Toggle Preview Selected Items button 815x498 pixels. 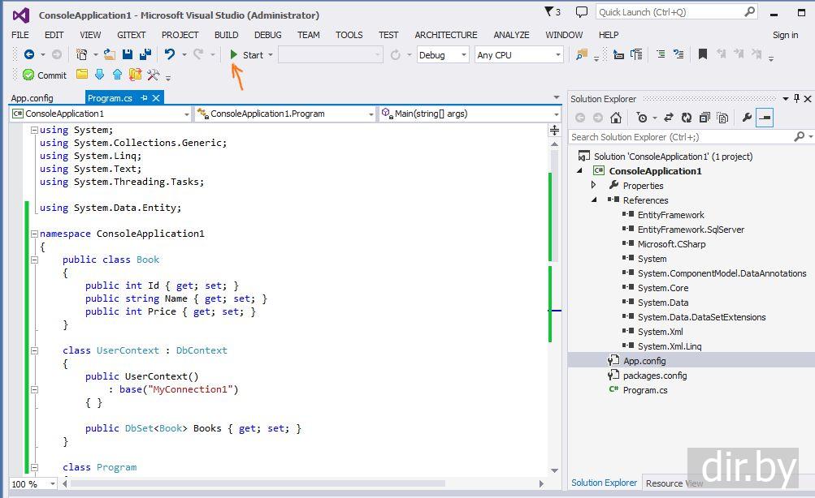click(x=765, y=118)
